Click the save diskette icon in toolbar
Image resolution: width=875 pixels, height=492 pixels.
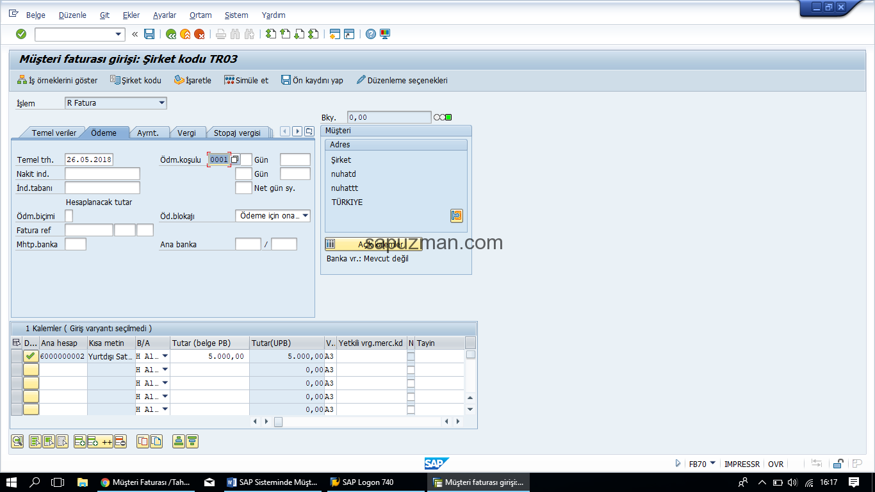[x=149, y=34]
